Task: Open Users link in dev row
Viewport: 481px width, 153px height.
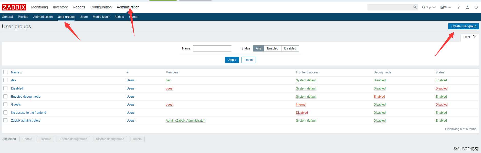Action: point(130,80)
